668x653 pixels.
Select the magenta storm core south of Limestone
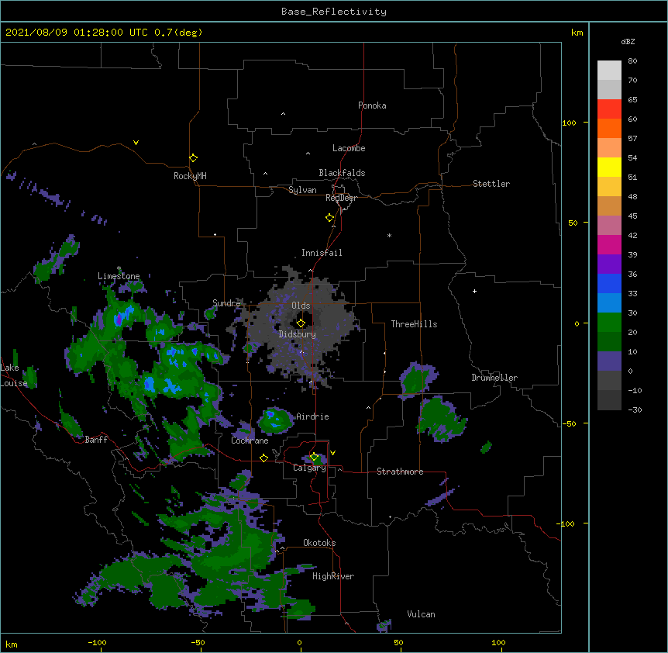[119, 319]
